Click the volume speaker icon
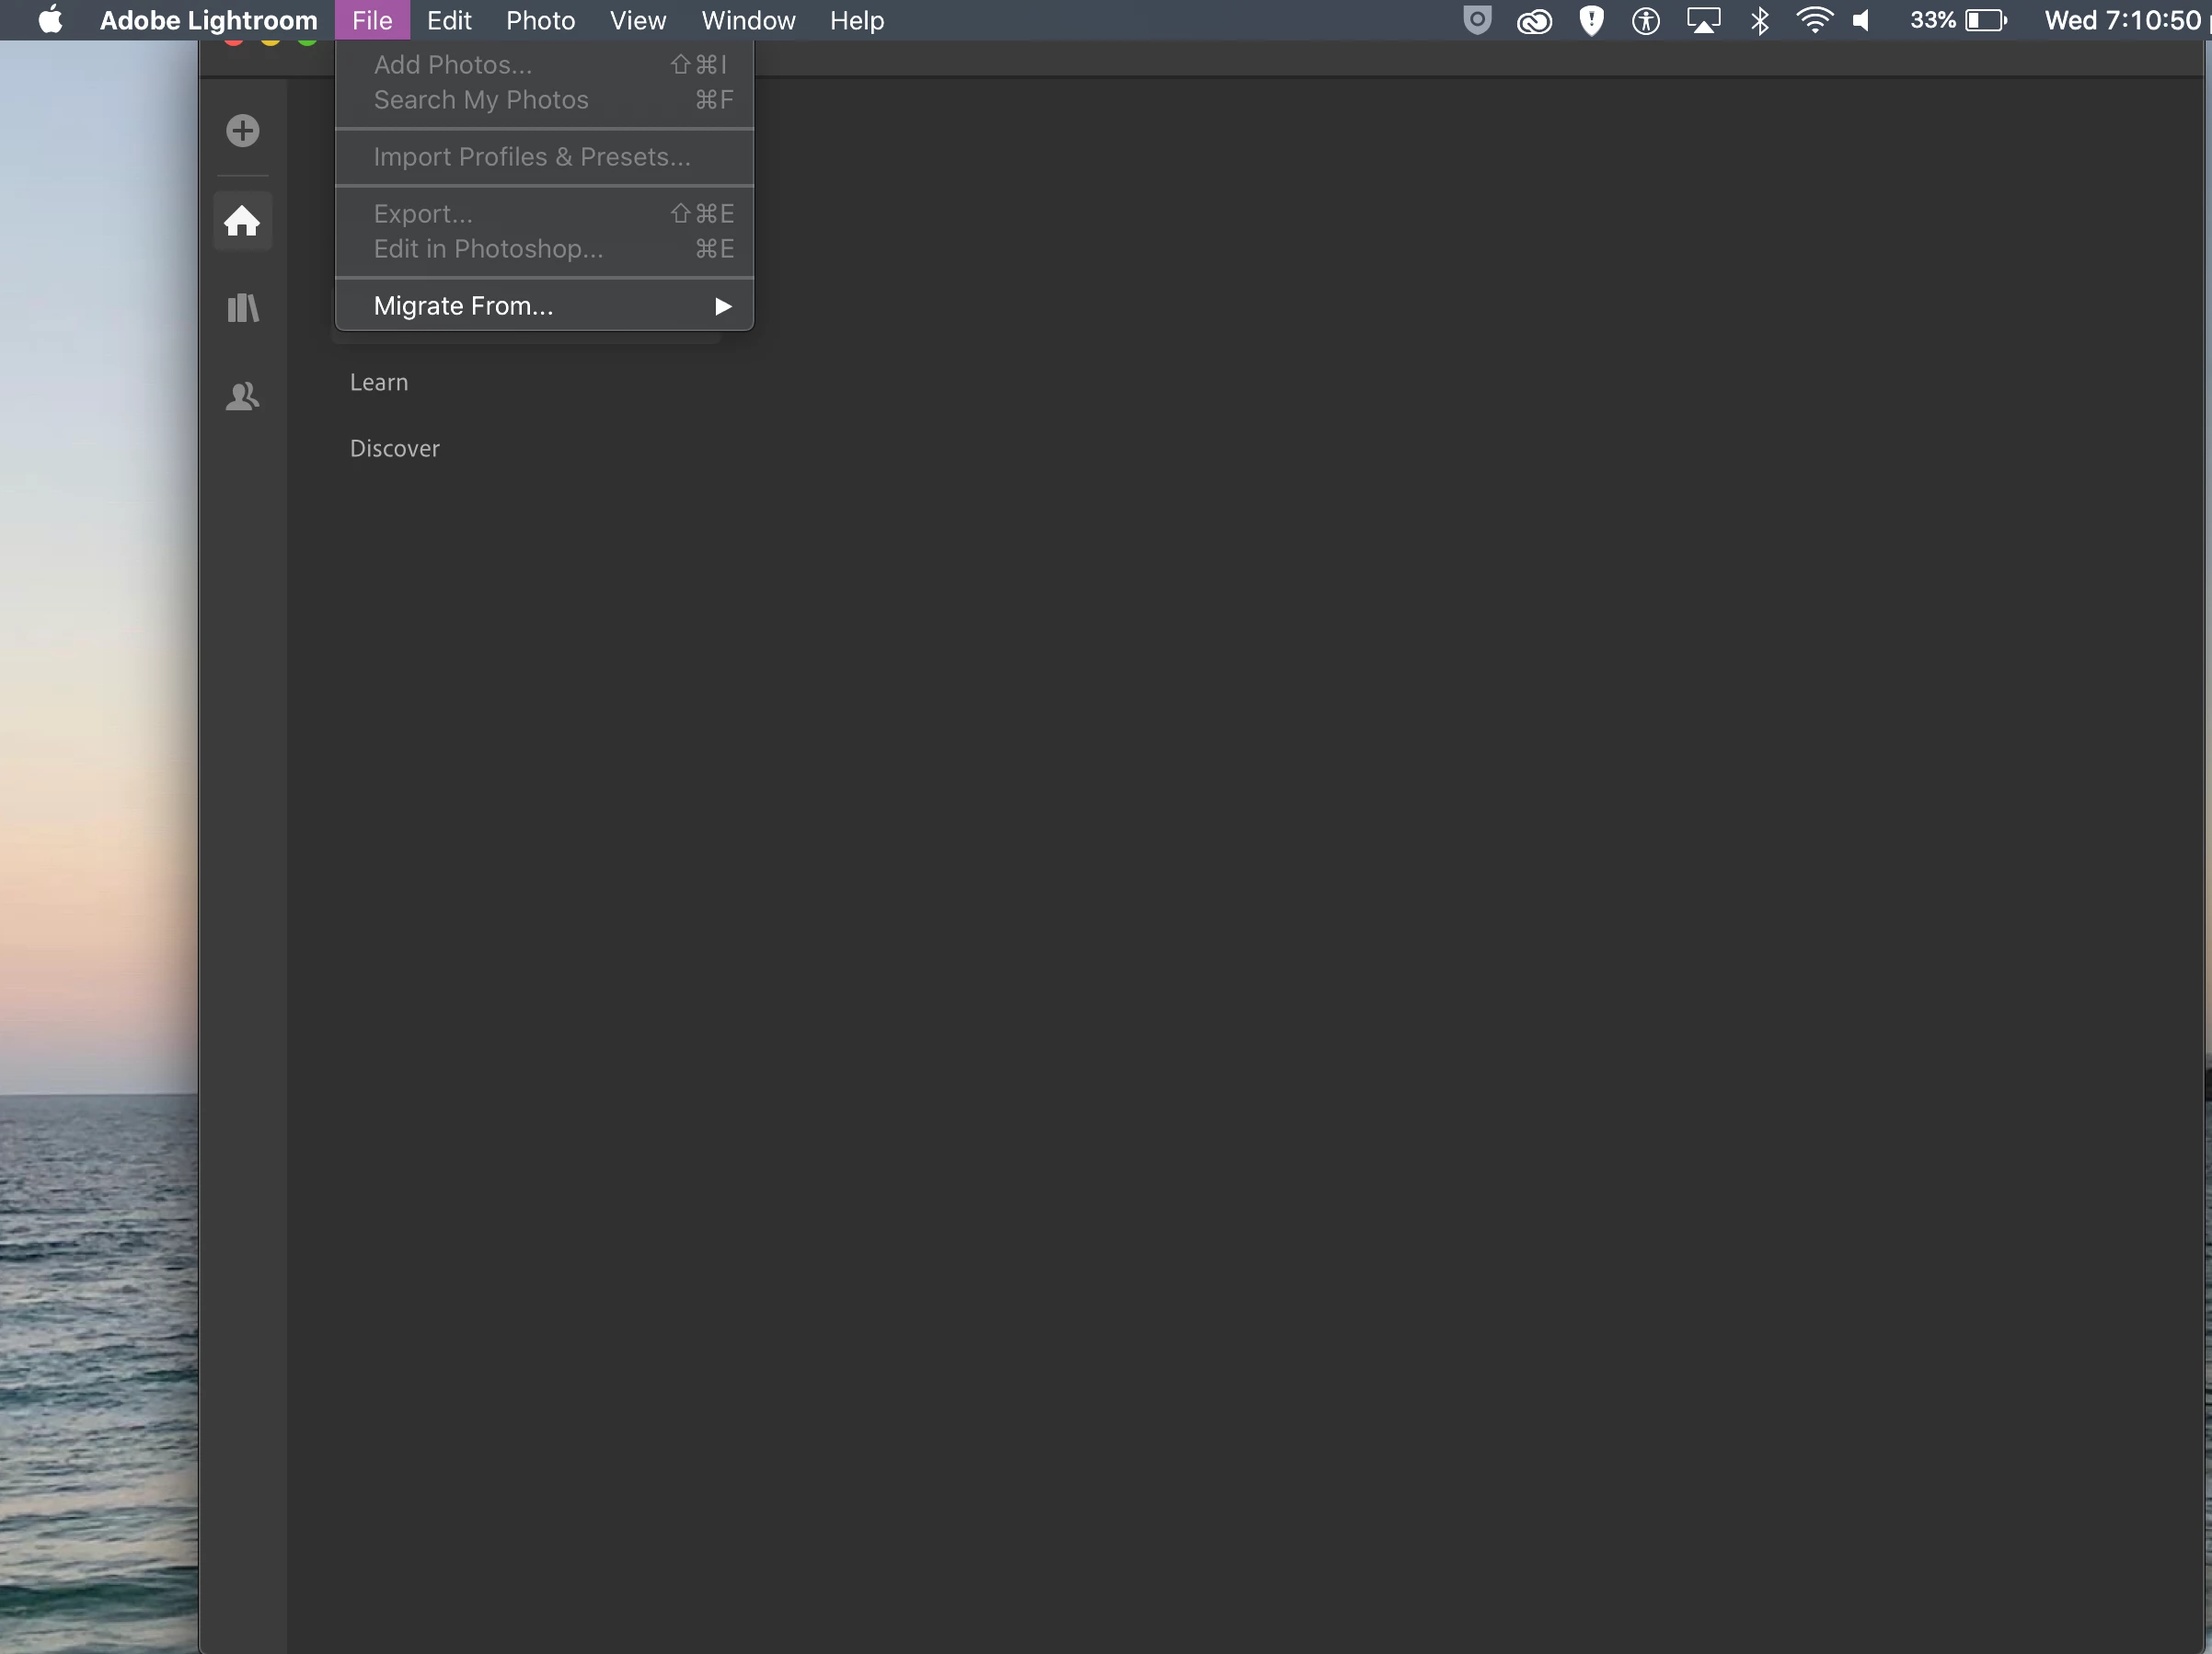Image resolution: width=2212 pixels, height=1654 pixels. tap(1861, 21)
